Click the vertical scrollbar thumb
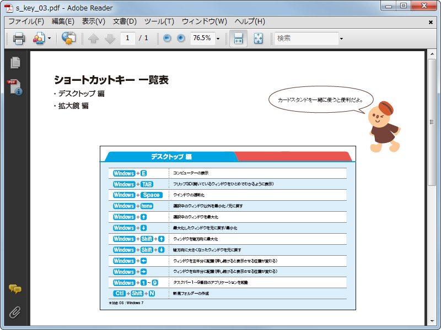The width and height of the screenshot is (441, 330). pyautogui.click(x=432, y=122)
